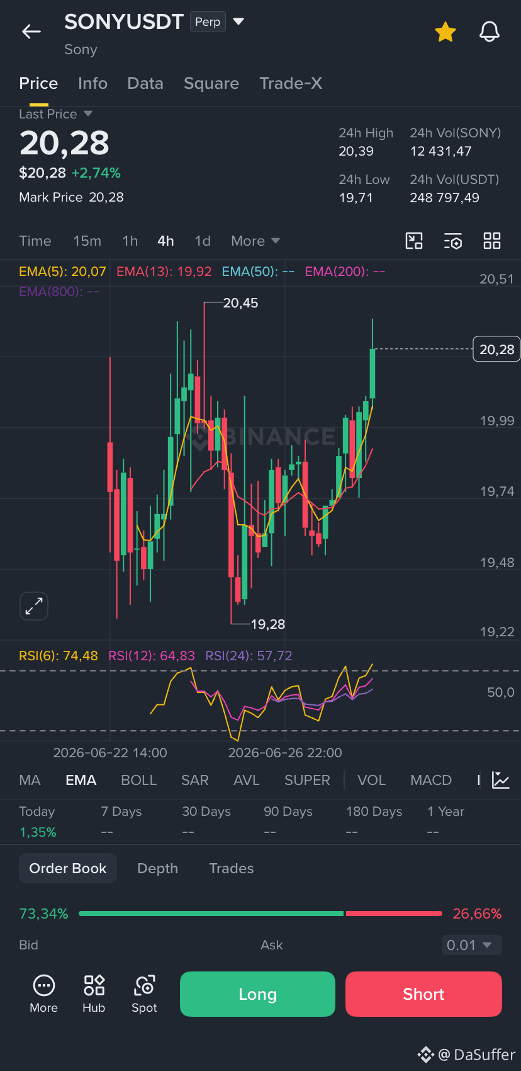The width and height of the screenshot is (521, 1071).
Task: Switch to the Info tab
Action: click(x=92, y=83)
